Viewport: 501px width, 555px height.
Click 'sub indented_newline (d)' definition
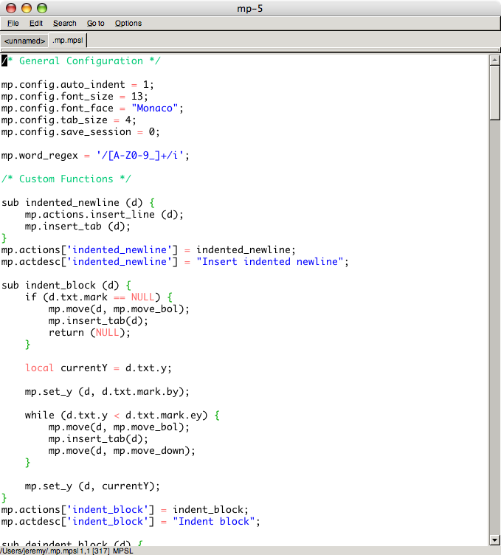tap(78, 203)
